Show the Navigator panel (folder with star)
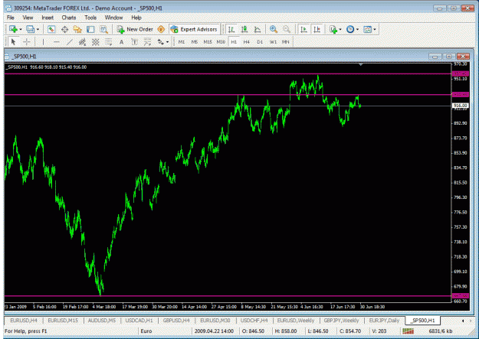This screenshot has width=479, height=339. pyautogui.click(x=77, y=29)
